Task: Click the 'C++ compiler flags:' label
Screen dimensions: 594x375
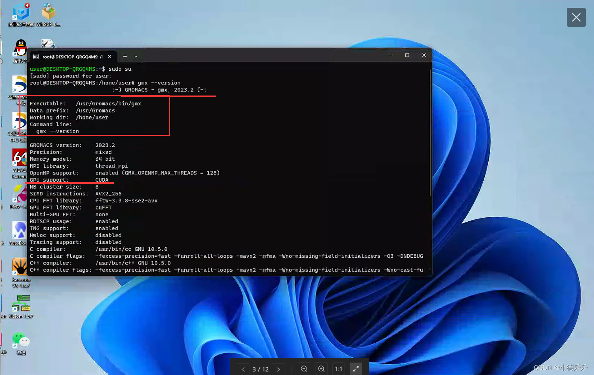Action: (61, 270)
